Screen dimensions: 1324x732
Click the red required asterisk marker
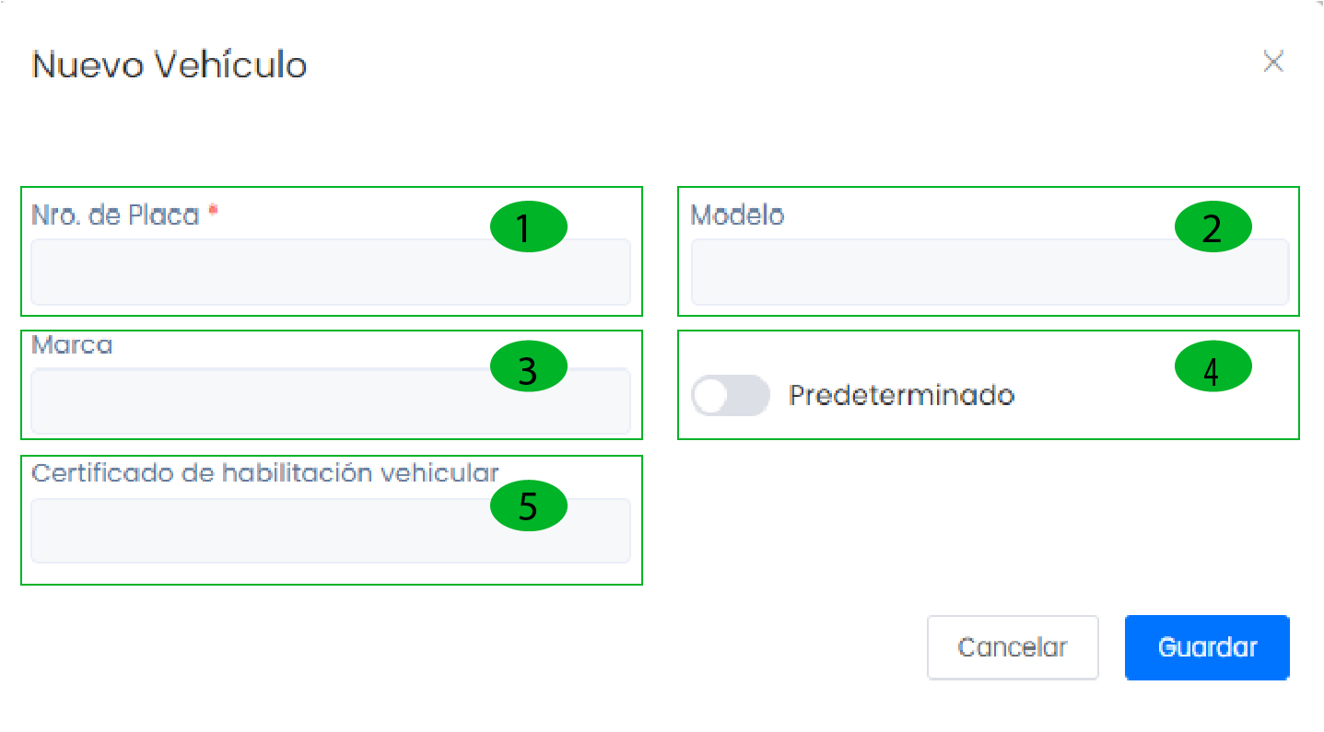[213, 211]
